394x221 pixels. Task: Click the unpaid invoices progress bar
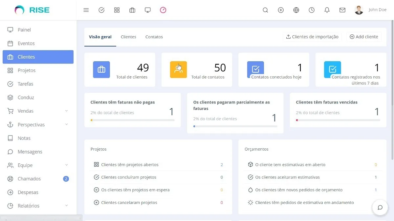133,120
